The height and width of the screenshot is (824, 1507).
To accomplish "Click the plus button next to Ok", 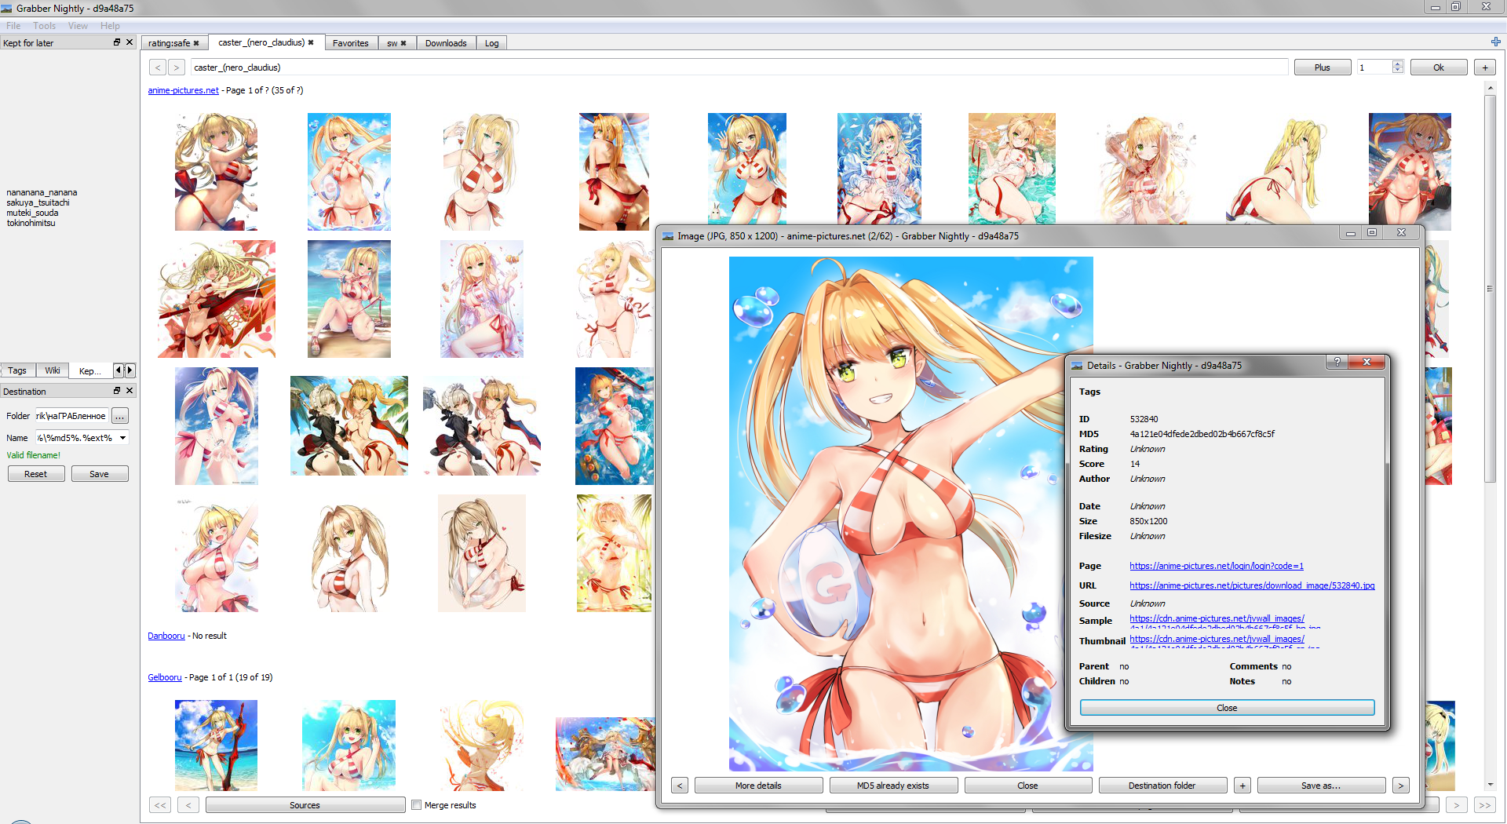I will point(1485,67).
